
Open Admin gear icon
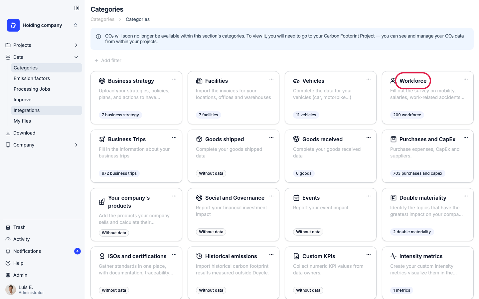[8, 275]
